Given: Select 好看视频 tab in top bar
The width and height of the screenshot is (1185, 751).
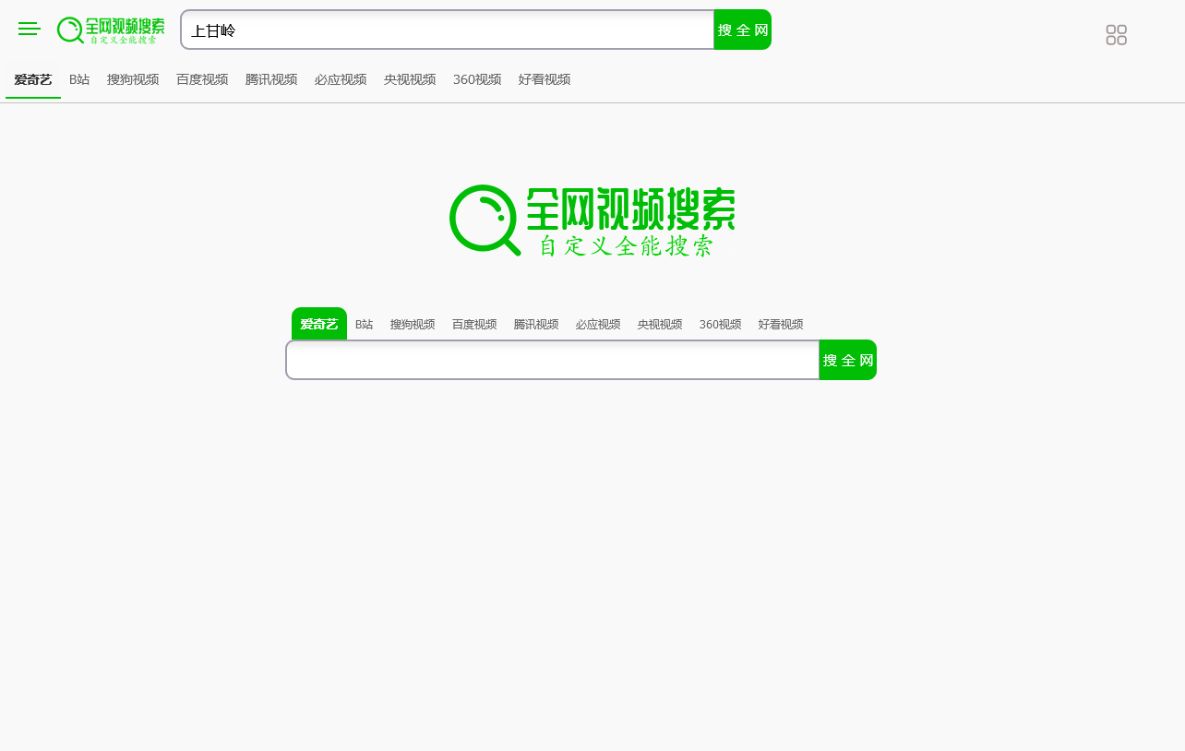Looking at the screenshot, I should point(545,79).
